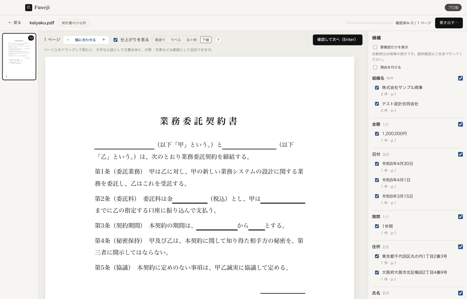Click the 13 count badge on thumbnail
The height and width of the screenshot is (299, 467).
click(31, 38)
